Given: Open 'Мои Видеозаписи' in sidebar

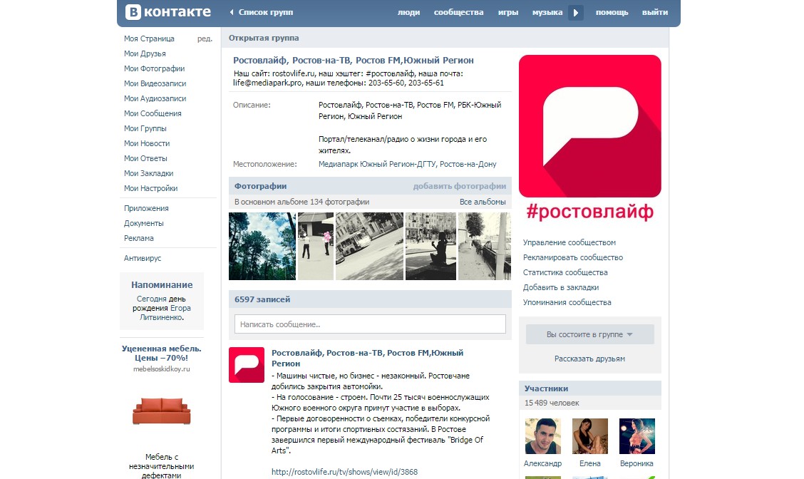Looking at the screenshot, I should coord(155,83).
